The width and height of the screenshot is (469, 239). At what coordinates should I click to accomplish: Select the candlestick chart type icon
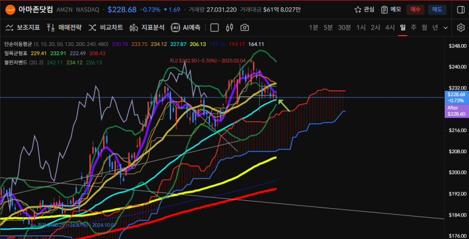[230, 28]
